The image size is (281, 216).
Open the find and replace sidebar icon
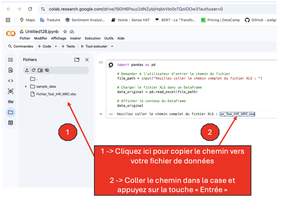(10, 70)
